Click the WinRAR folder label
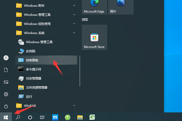Viewport: 182px width, 121px height. click(30, 106)
